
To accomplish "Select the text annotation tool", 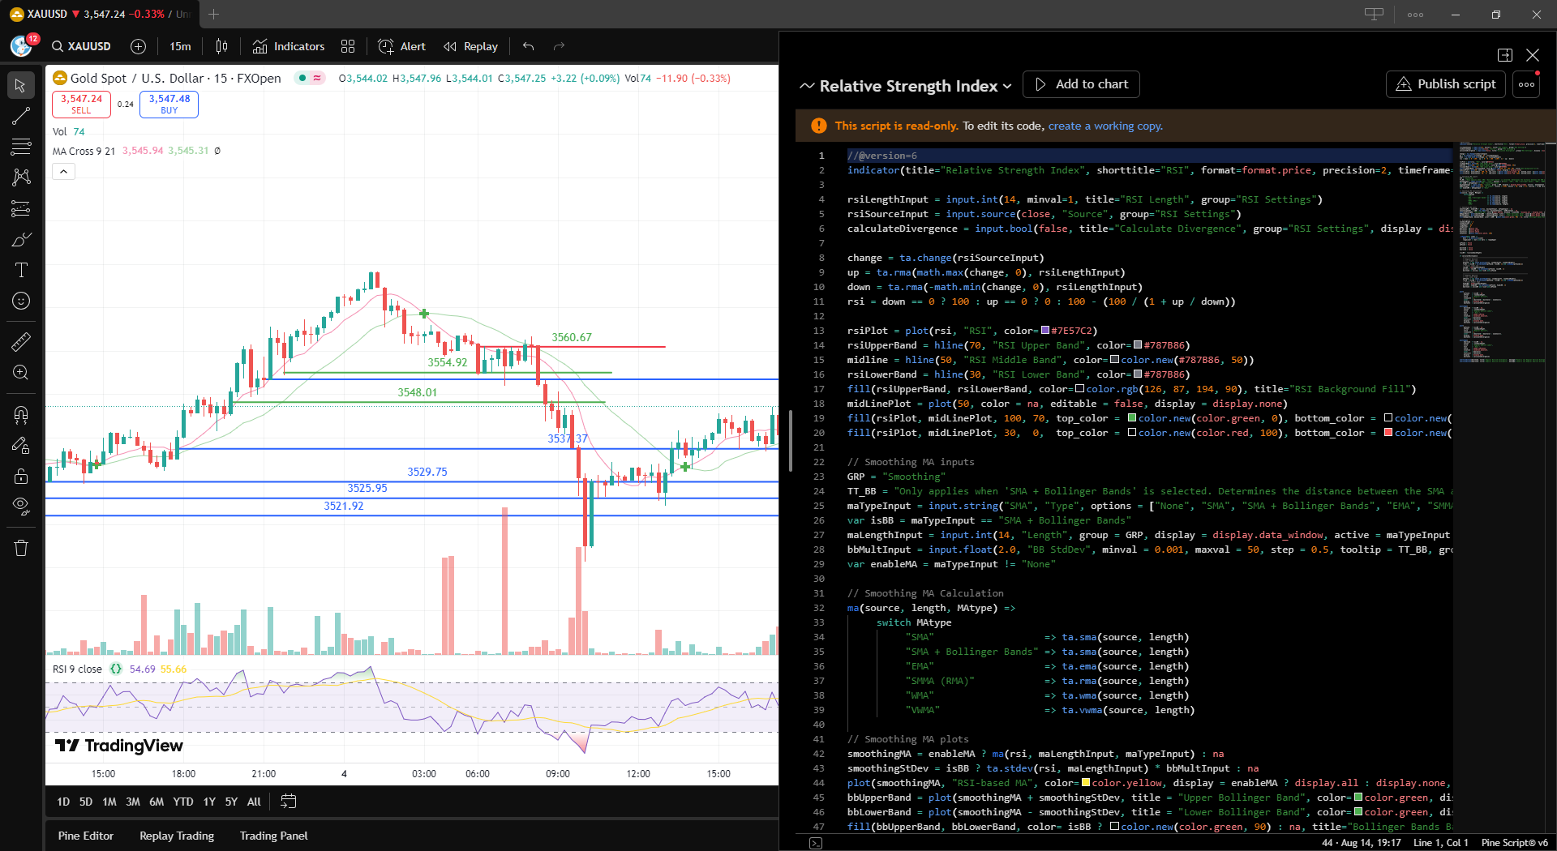I will 21,270.
